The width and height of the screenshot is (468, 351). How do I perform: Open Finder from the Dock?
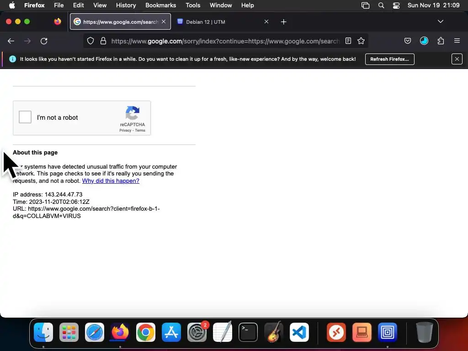(43, 332)
